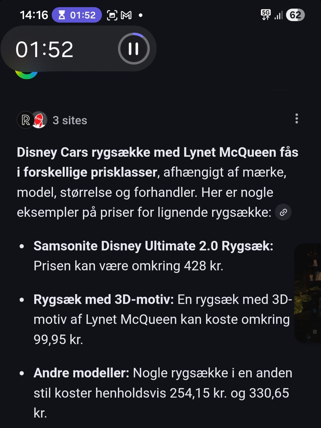Tap the screen capture status icon

pos(112,15)
